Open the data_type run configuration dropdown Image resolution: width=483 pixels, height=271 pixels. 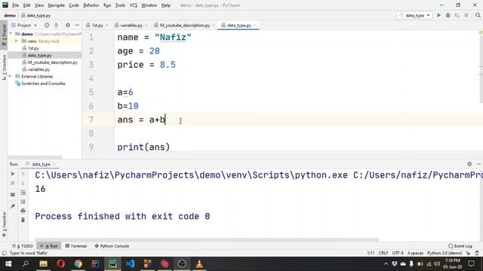coord(414,15)
